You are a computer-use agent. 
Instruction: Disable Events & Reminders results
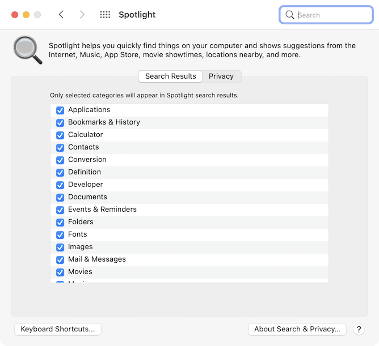(60, 210)
